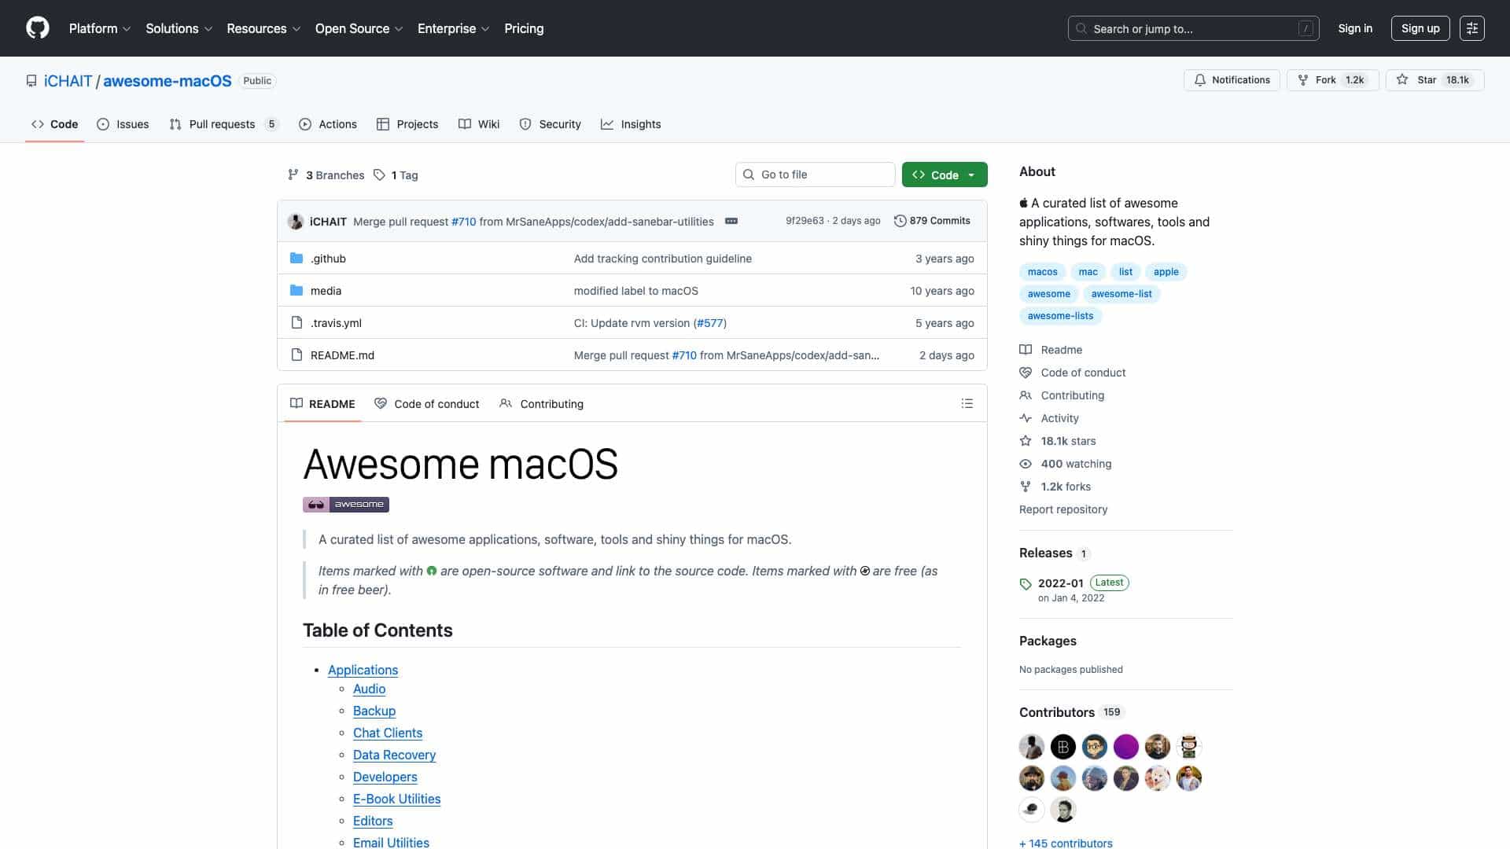Open the 879 Commits history
The height and width of the screenshot is (849, 1510).
(x=932, y=221)
